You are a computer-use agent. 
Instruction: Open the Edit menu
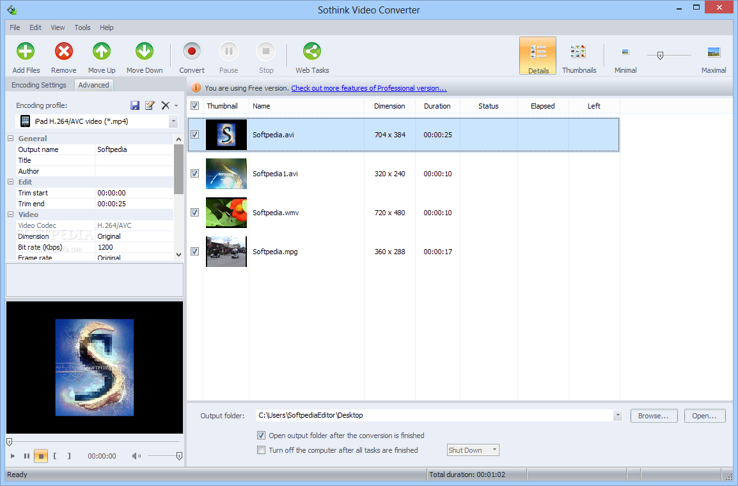[x=35, y=27]
